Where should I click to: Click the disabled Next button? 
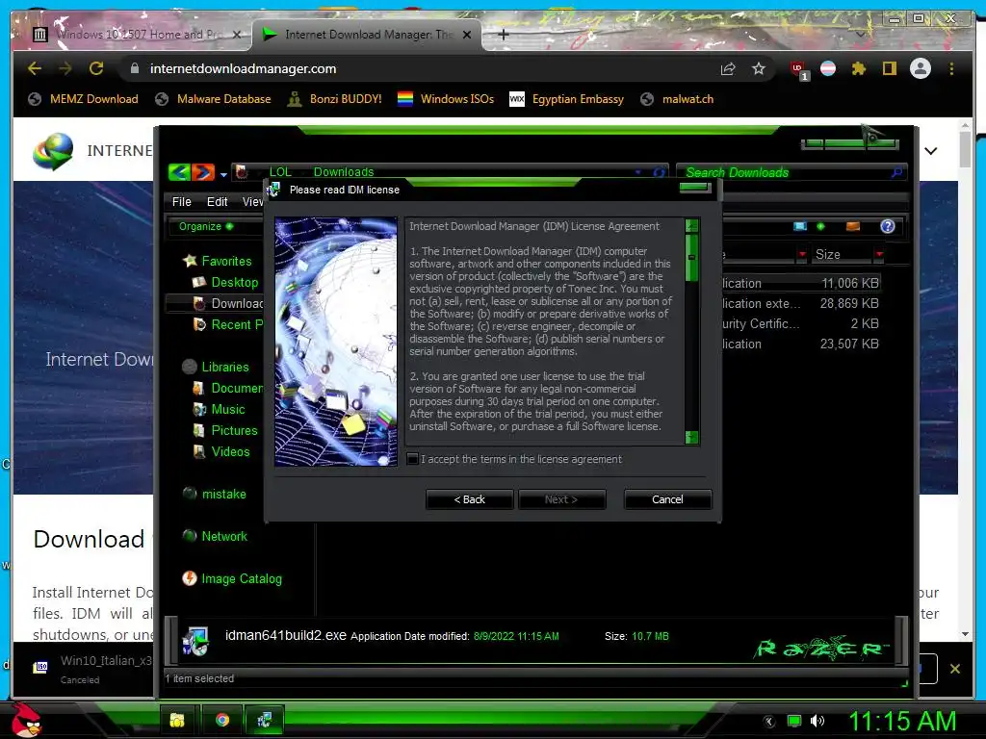point(561,499)
